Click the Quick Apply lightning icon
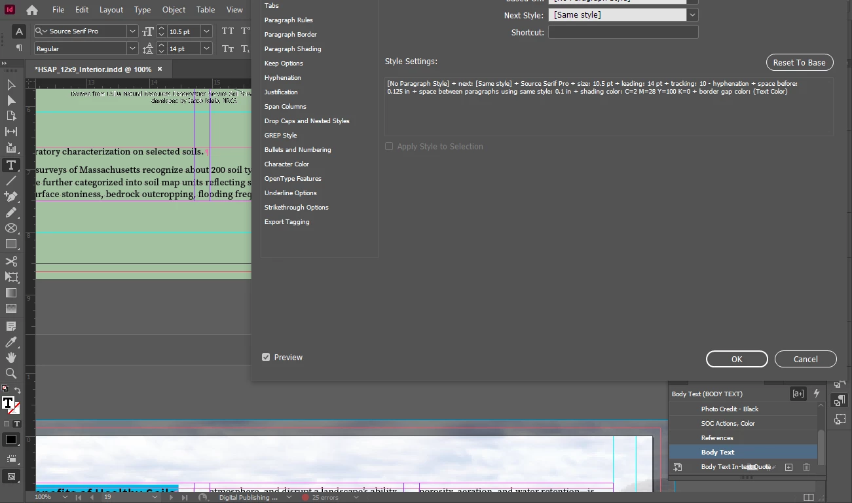This screenshot has height=503, width=852. (817, 394)
